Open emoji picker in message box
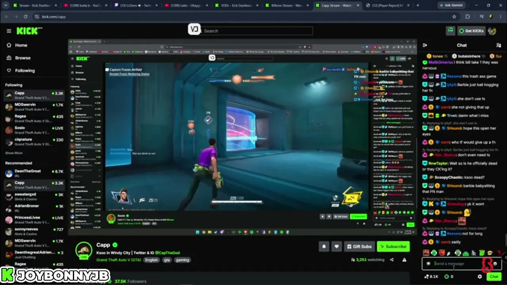The width and height of the screenshot is (507, 285). point(495,264)
